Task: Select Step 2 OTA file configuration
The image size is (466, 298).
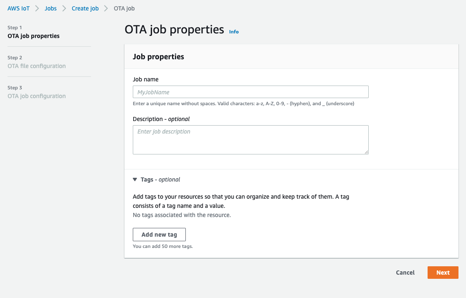Action: tap(37, 66)
